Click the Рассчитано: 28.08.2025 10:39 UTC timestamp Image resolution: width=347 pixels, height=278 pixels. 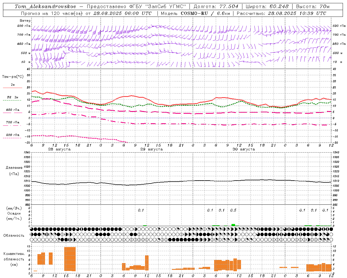point(281,13)
